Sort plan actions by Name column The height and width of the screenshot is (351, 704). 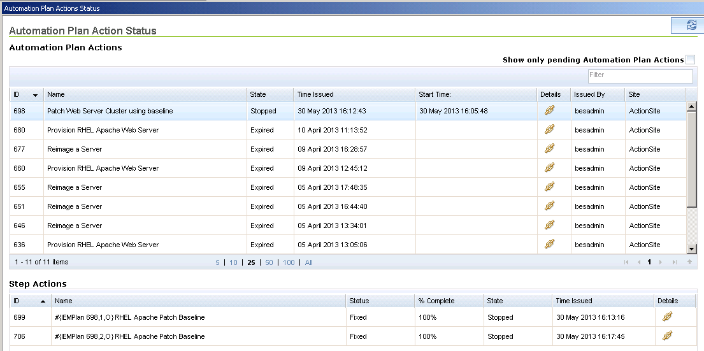[x=145, y=94]
